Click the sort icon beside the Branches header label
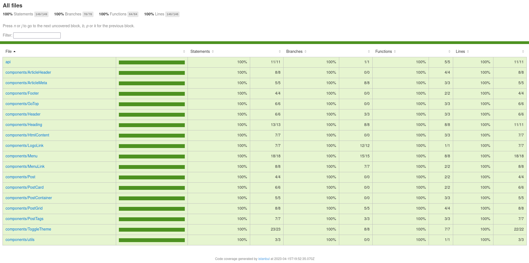This screenshot has height=263, width=529. pos(306,51)
